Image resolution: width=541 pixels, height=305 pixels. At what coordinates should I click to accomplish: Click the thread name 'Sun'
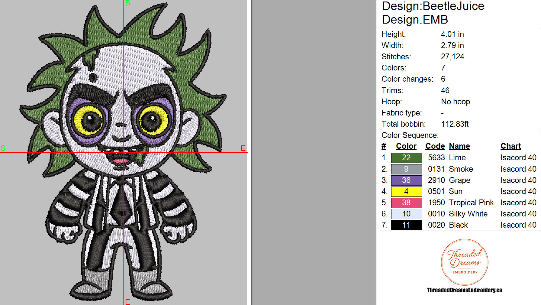pos(456,191)
